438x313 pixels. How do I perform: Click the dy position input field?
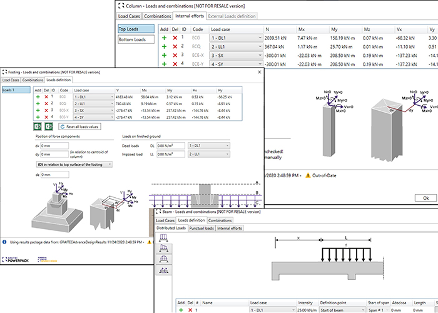54,154
